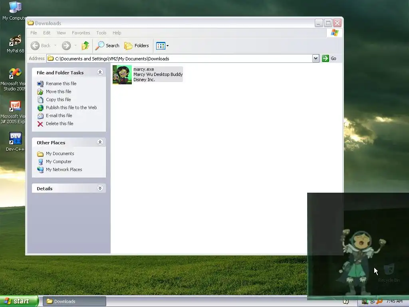Collapse the Other Places panel
Image resolution: width=409 pixels, height=307 pixels.
100,142
